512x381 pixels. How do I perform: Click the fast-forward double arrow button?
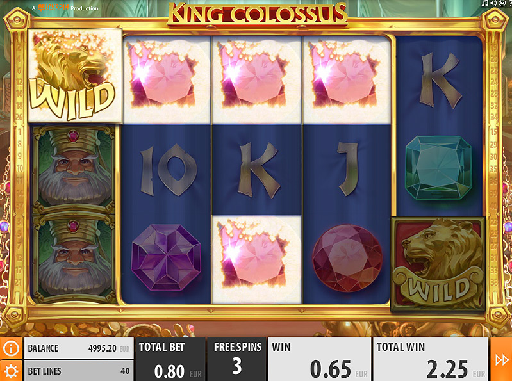pyautogui.click(x=501, y=359)
